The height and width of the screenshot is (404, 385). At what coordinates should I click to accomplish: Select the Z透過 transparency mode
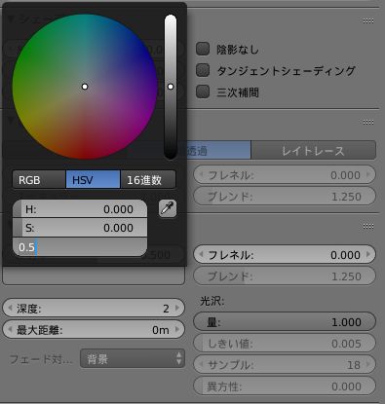pos(218,150)
